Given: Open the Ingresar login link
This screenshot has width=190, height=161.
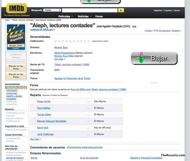Looking at the screenshot, I should click(168, 10).
